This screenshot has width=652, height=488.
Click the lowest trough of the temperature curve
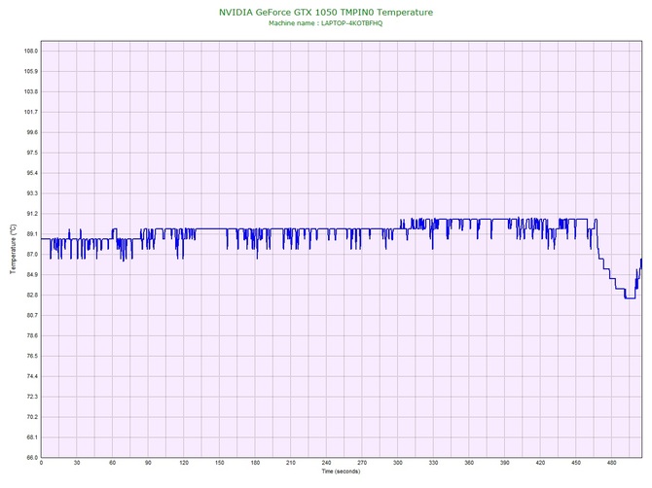pyautogui.click(x=630, y=297)
